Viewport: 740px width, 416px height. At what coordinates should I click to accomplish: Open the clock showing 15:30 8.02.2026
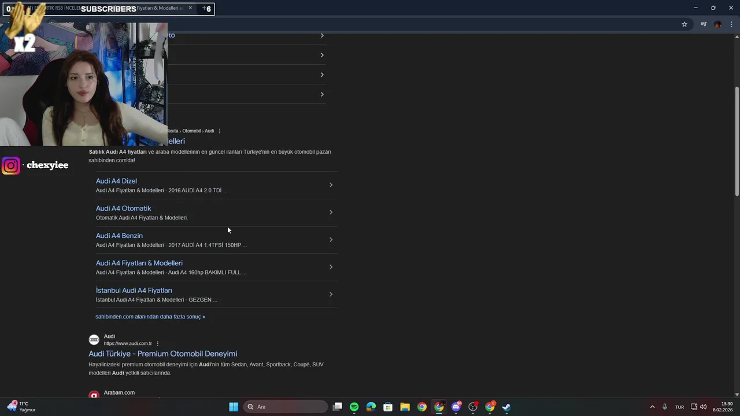click(723, 407)
